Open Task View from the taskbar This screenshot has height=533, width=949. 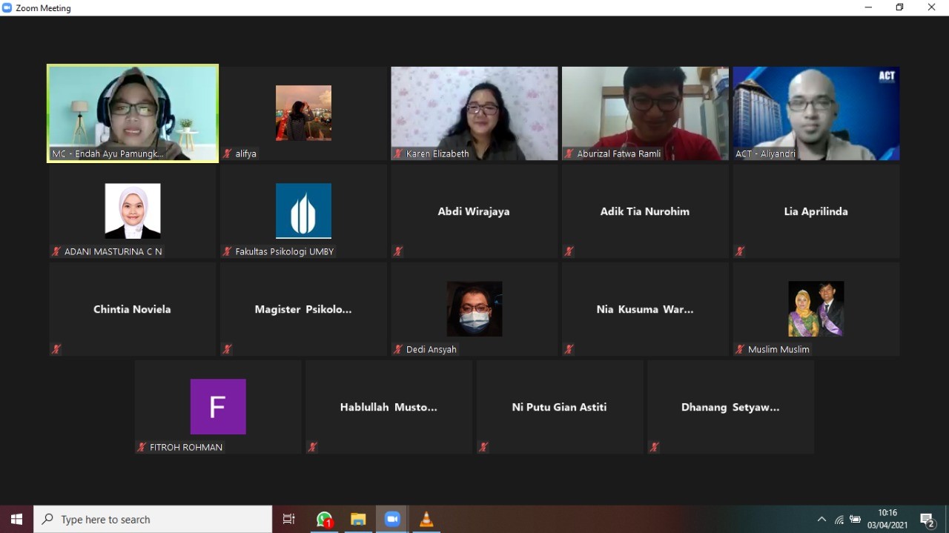click(x=289, y=519)
